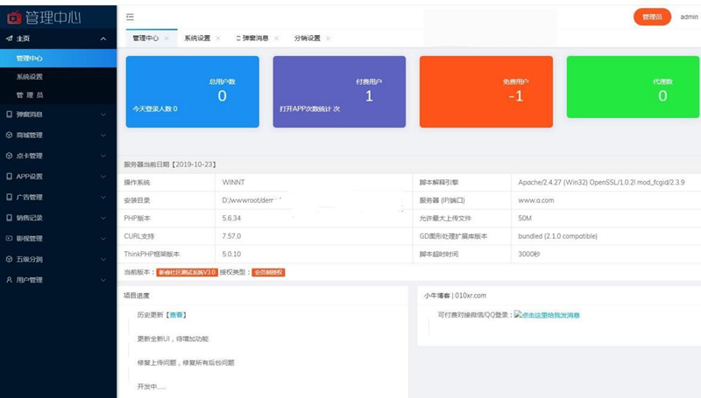Click the red 免费用户 stat card
Image resolution: width=701 pixels, height=398 pixels.
tap(485, 92)
